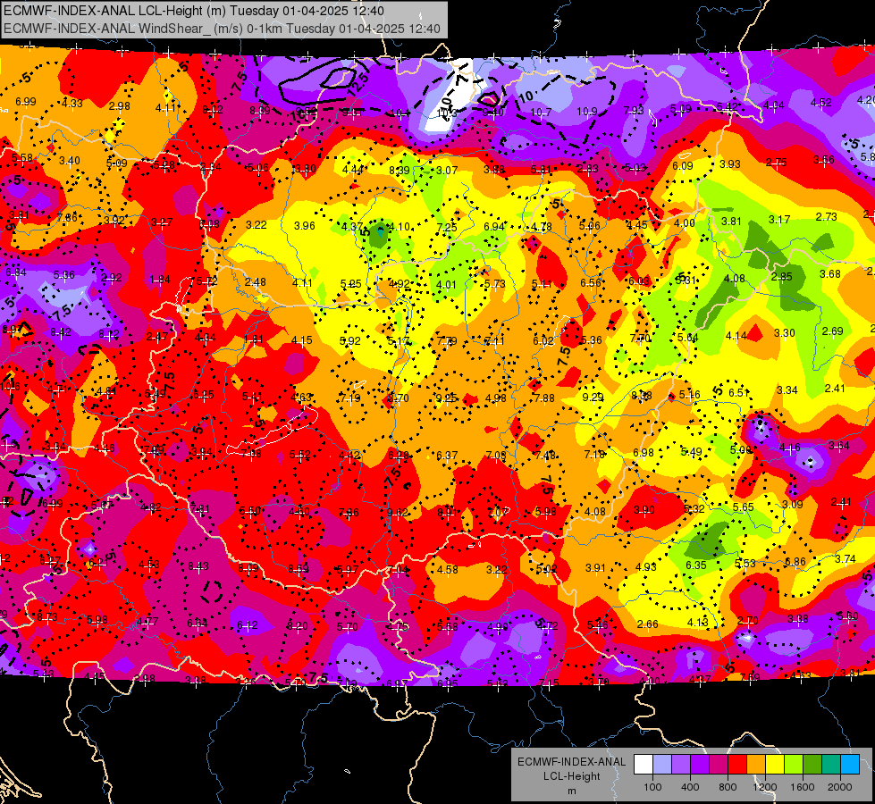This screenshot has width=875, height=804.
Task: Click the 2.85 data value
Action: (782, 276)
